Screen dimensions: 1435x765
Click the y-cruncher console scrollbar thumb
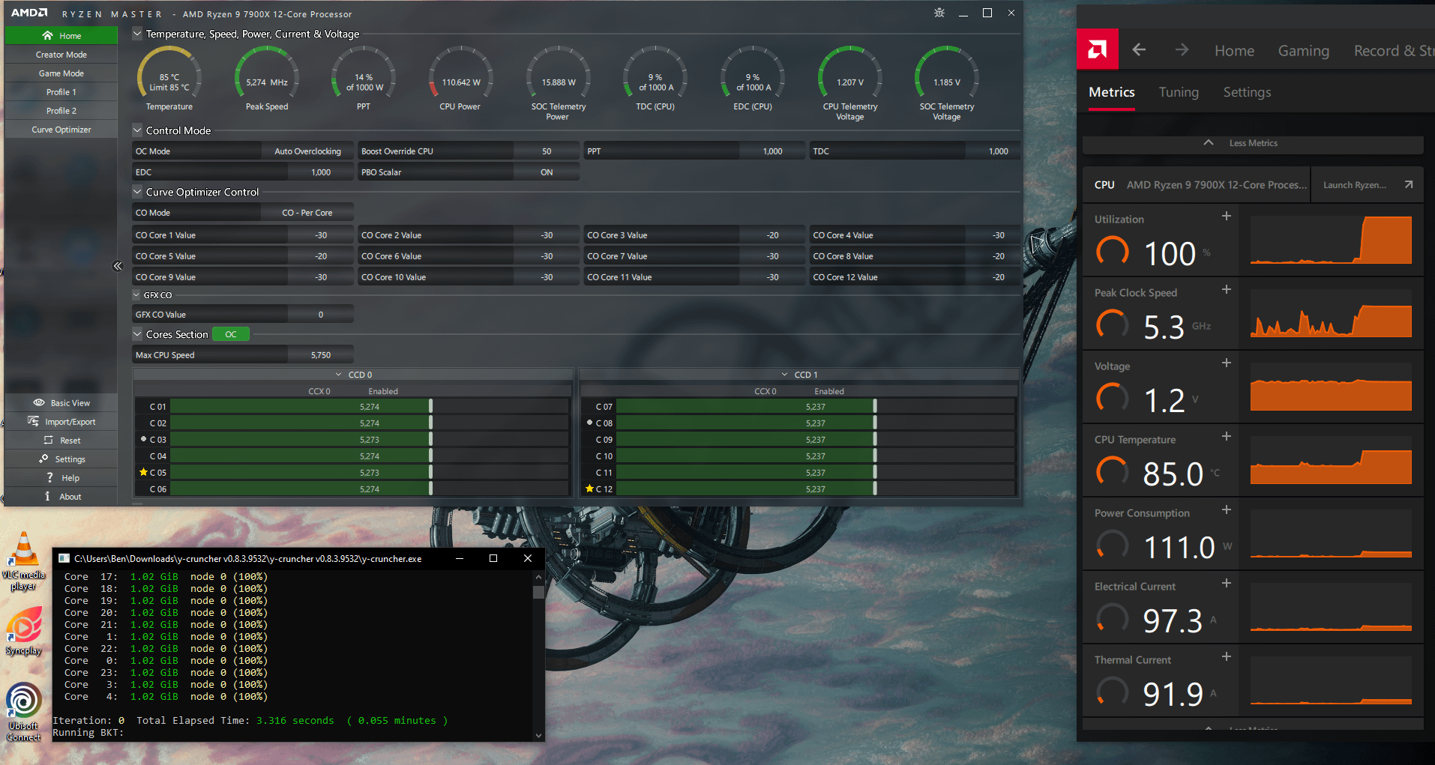(x=538, y=592)
